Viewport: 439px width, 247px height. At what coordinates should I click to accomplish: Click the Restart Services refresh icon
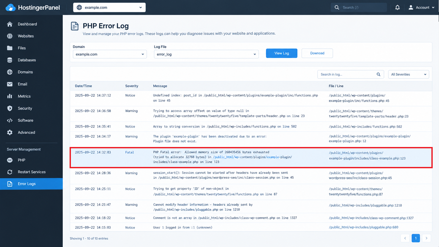pyautogui.click(x=10, y=172)
